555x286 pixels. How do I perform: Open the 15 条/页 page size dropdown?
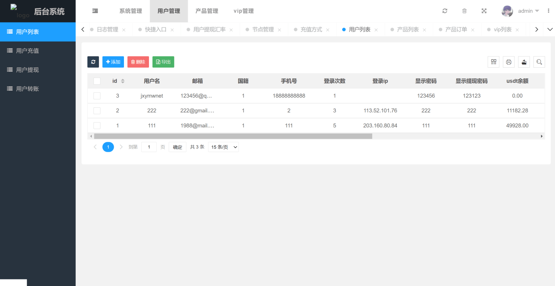(x=223, y=147)
